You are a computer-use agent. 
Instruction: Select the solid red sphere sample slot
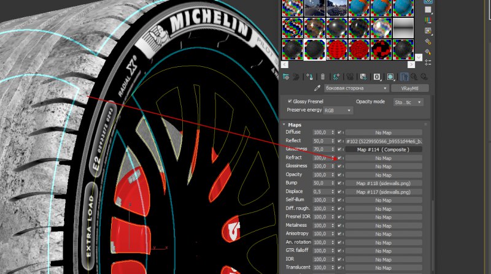pyautogui.click(x=337, y=49)
